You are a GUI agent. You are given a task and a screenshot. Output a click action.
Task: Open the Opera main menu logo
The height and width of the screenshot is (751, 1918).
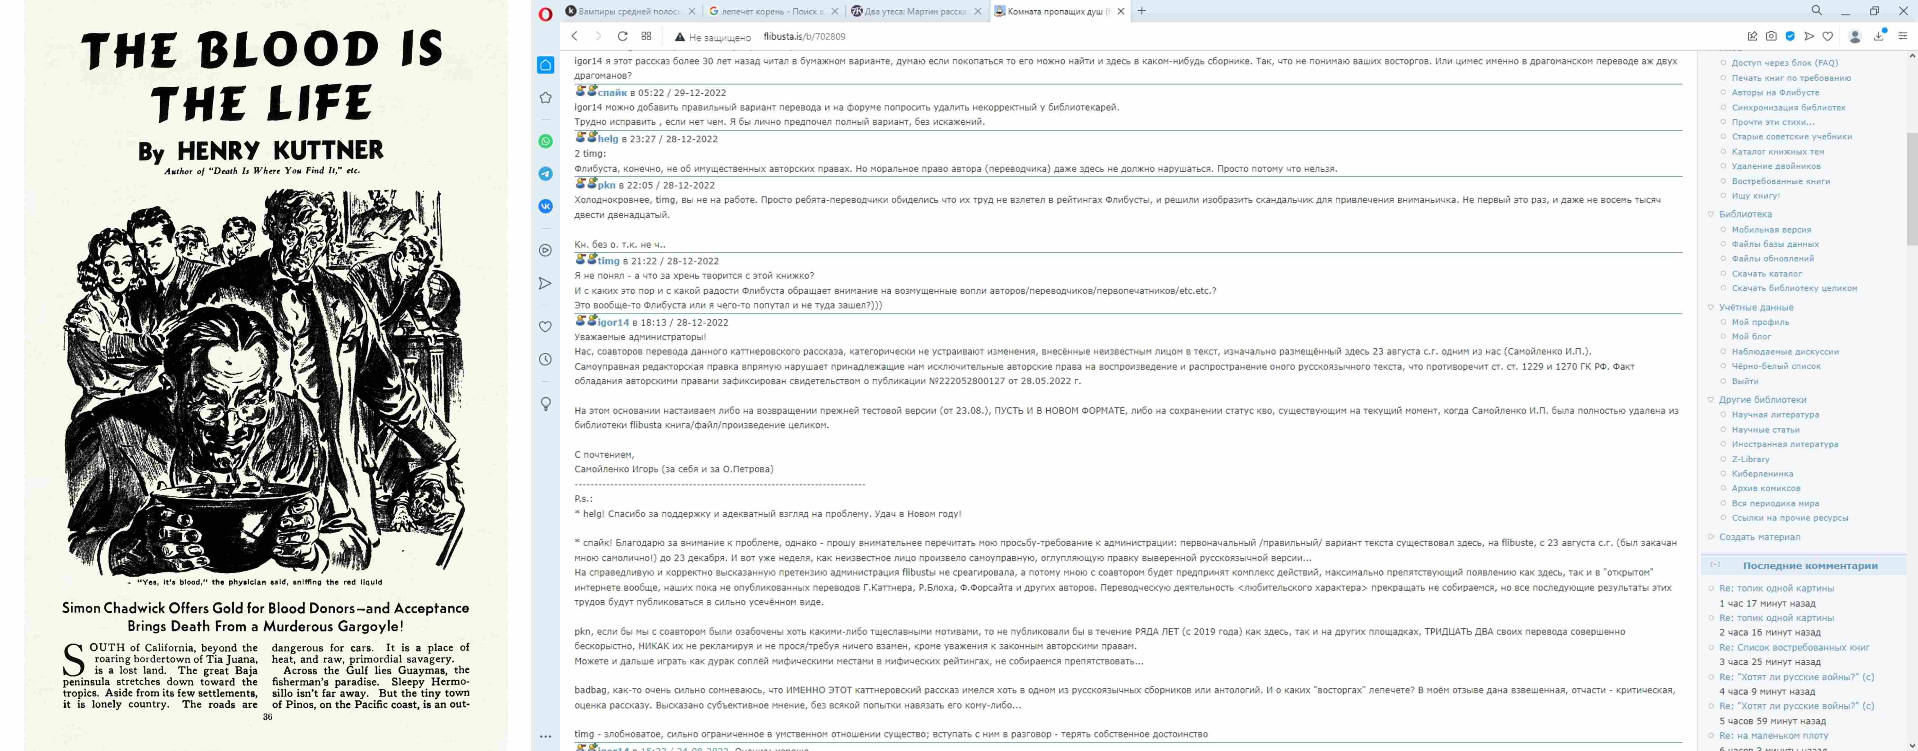[545, 13]
